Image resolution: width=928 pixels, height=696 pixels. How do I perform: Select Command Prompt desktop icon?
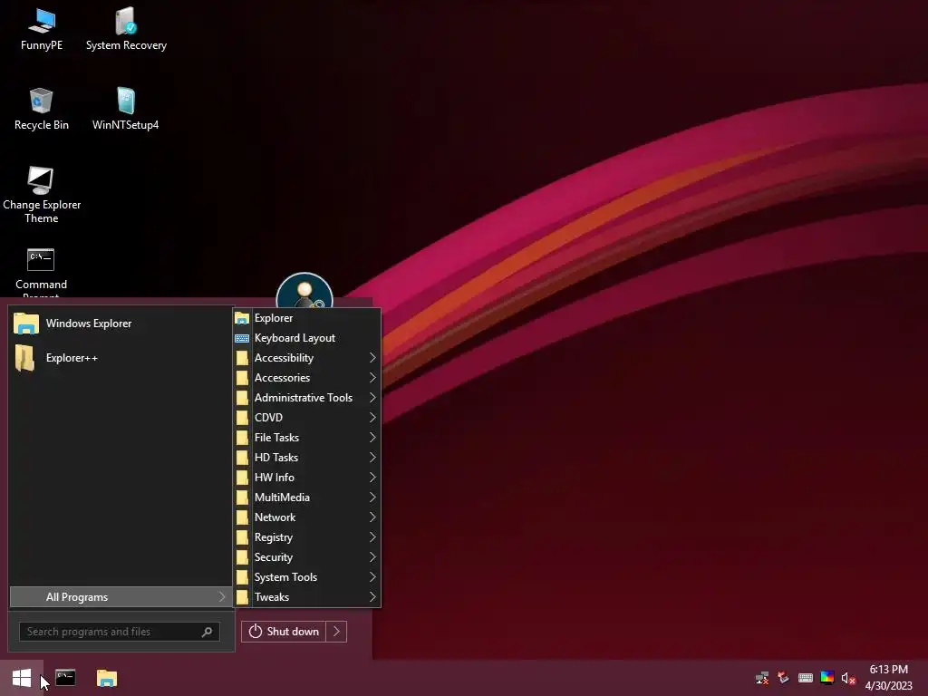41,273
